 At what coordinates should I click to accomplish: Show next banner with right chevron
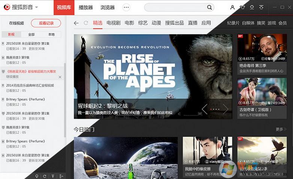(x=226, y=109)
